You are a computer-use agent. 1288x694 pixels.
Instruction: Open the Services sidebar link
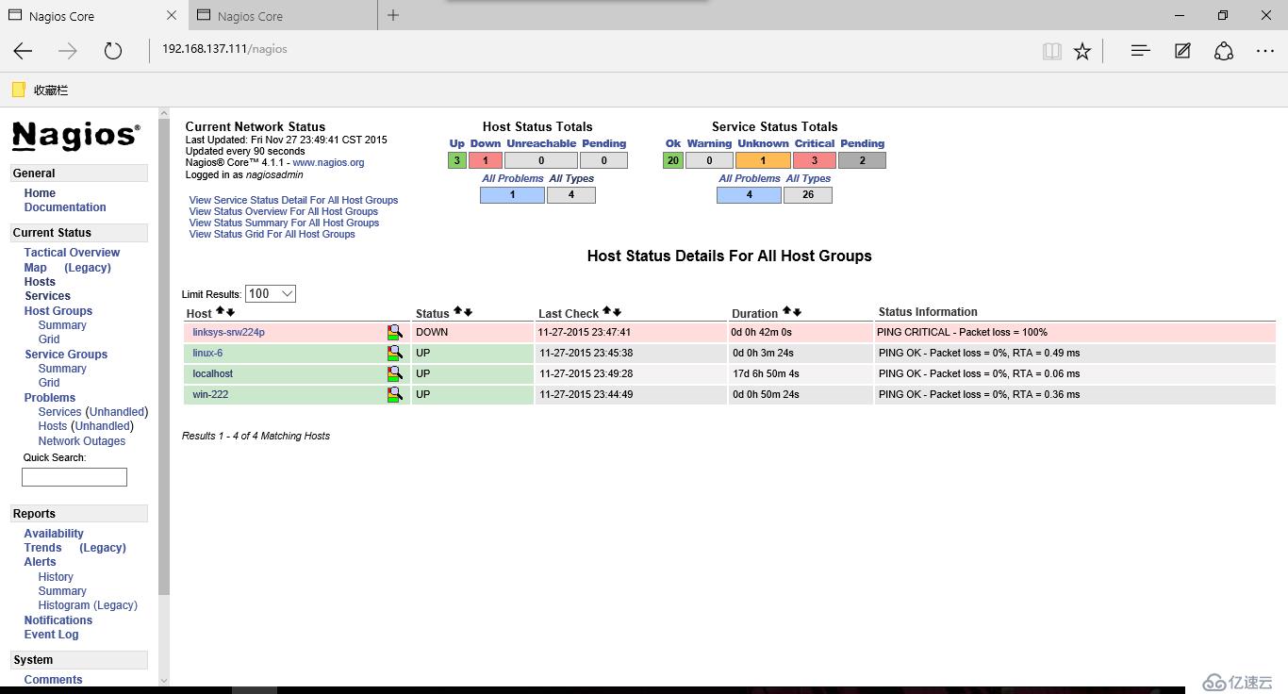pos(47,296)
